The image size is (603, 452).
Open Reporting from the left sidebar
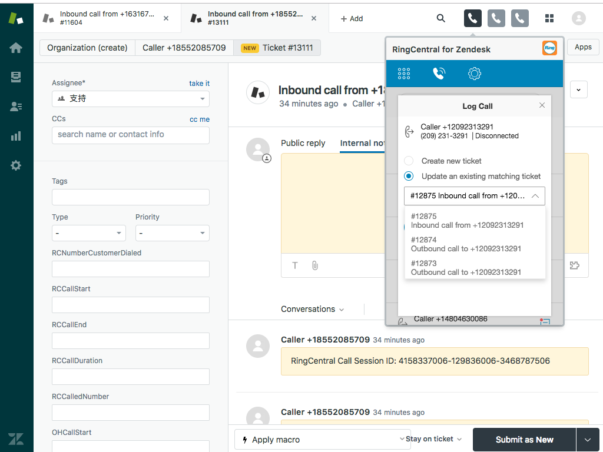tap(15, 136)
